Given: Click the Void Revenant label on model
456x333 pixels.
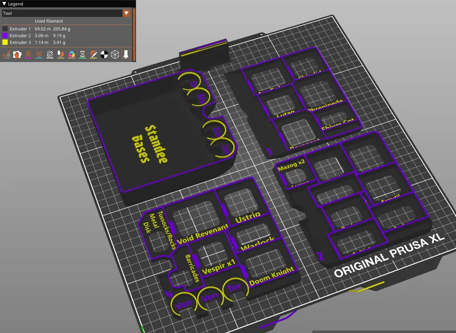Looking at the screenshot, I should click(x=203, y=234).
